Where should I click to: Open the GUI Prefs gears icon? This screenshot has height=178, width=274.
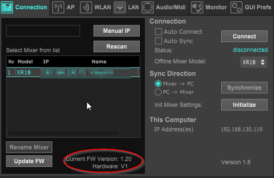[x=236, y=7]
